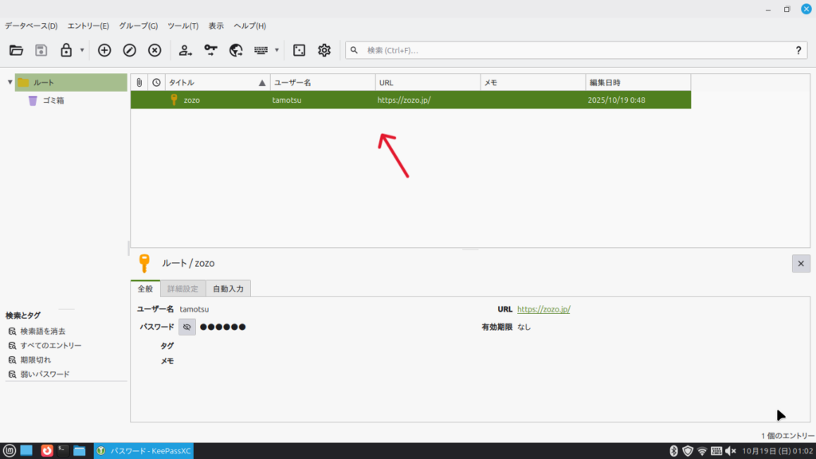Delete the selected entry using X icon
This screenshot has width=816, height=459.
(x=155, y=50)
